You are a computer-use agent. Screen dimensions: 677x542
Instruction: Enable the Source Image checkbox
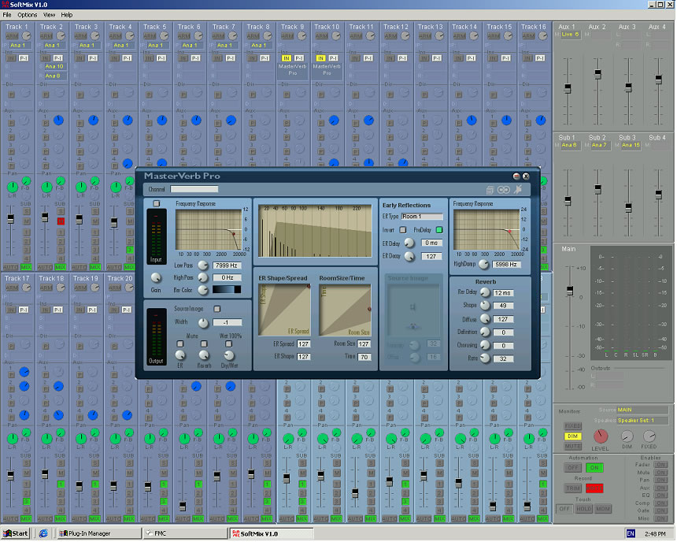click(x=217, y=309)
